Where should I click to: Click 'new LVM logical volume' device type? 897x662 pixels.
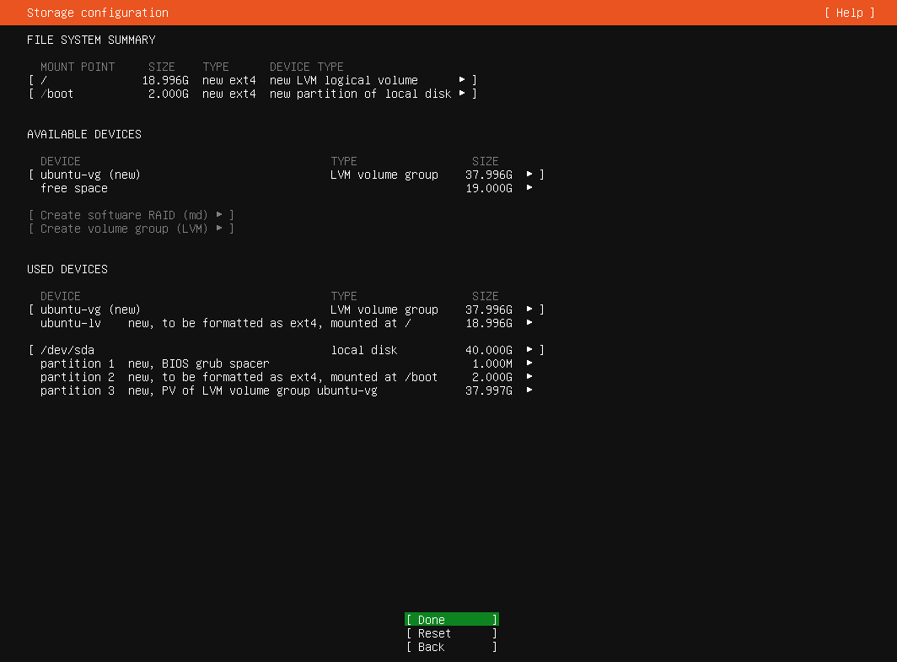click(344, 80)
